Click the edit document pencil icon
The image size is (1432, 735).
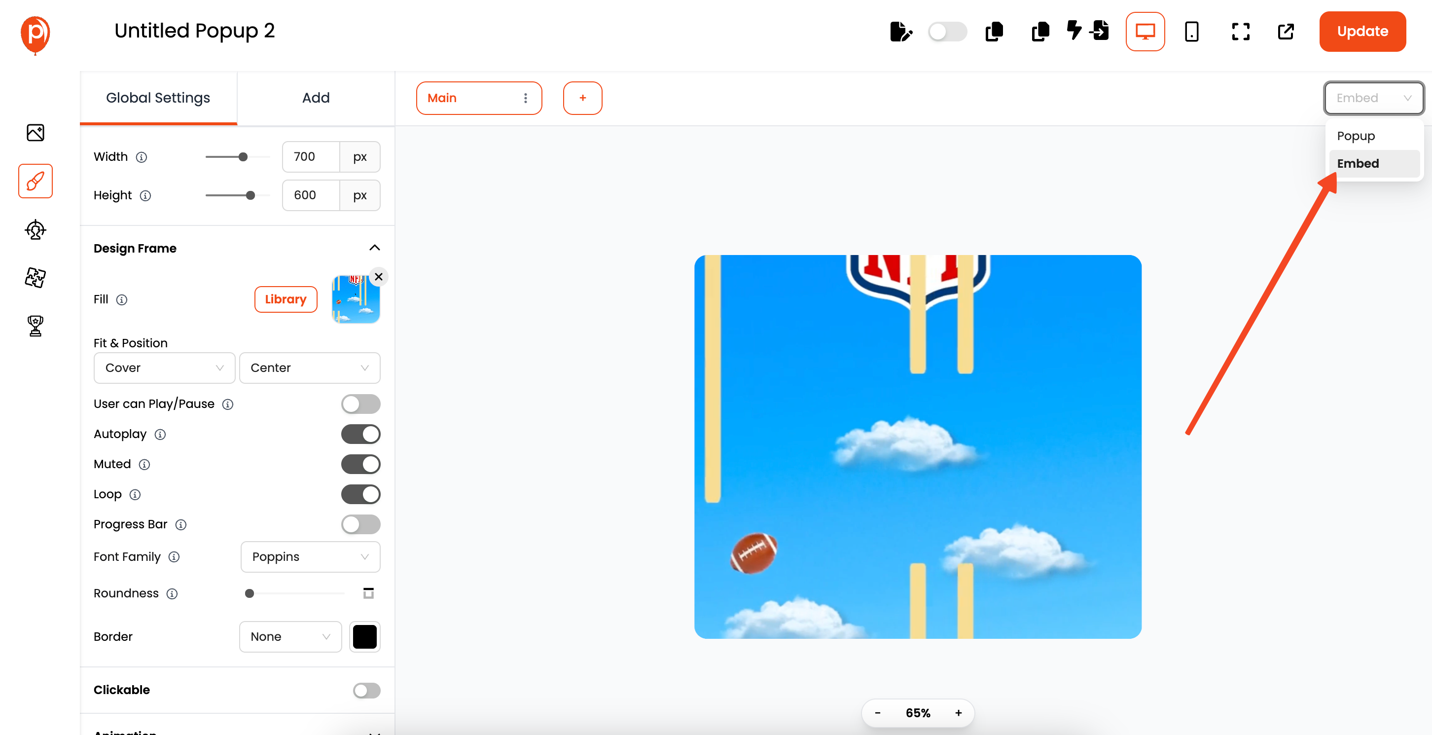coord(900,32)
